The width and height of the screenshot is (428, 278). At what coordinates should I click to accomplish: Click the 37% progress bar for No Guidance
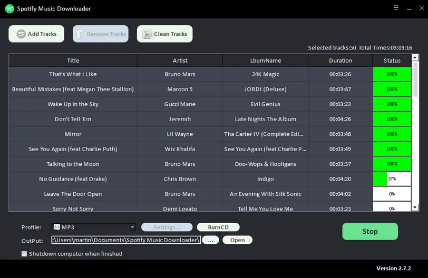pos(392,179)
